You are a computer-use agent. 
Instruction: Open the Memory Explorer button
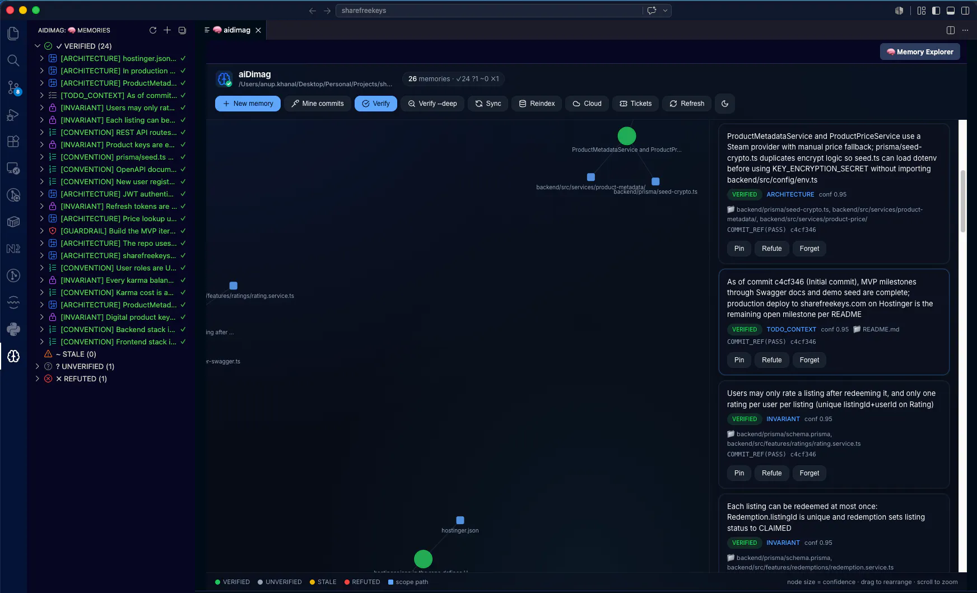click(x=920, y=52)
